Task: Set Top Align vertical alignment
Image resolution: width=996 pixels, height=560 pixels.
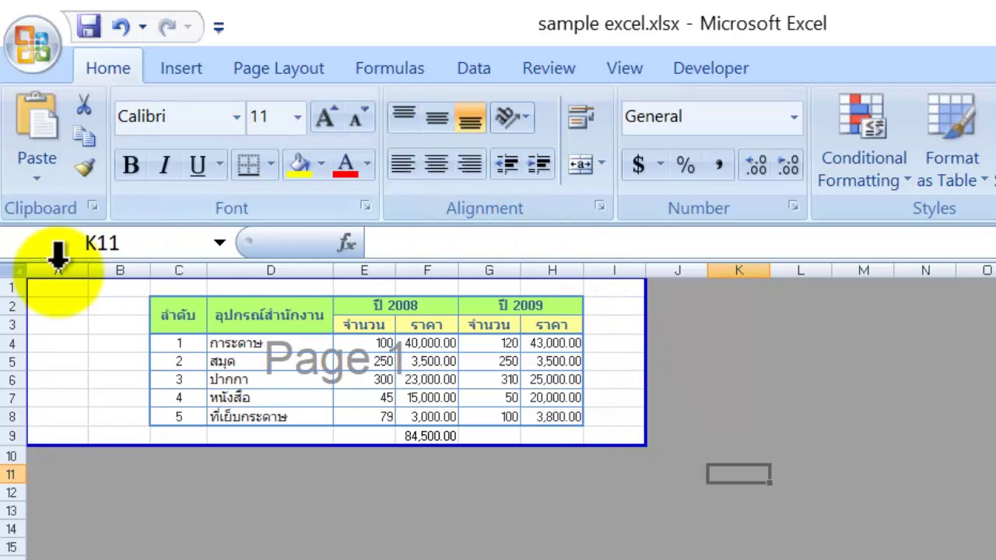Action: (404, 117)
